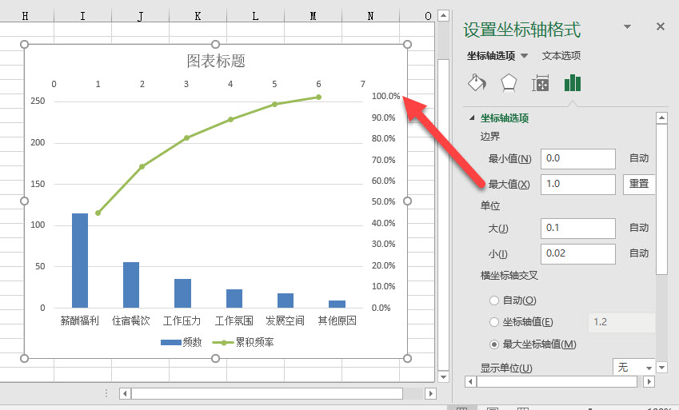This screenshot has width=679, height=410.
Task: Click the worksheet scroll down arrow
Action: (443, 376)
